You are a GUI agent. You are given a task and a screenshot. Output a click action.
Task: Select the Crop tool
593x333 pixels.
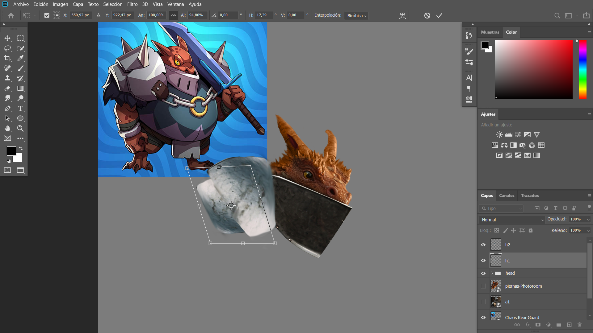7,58
